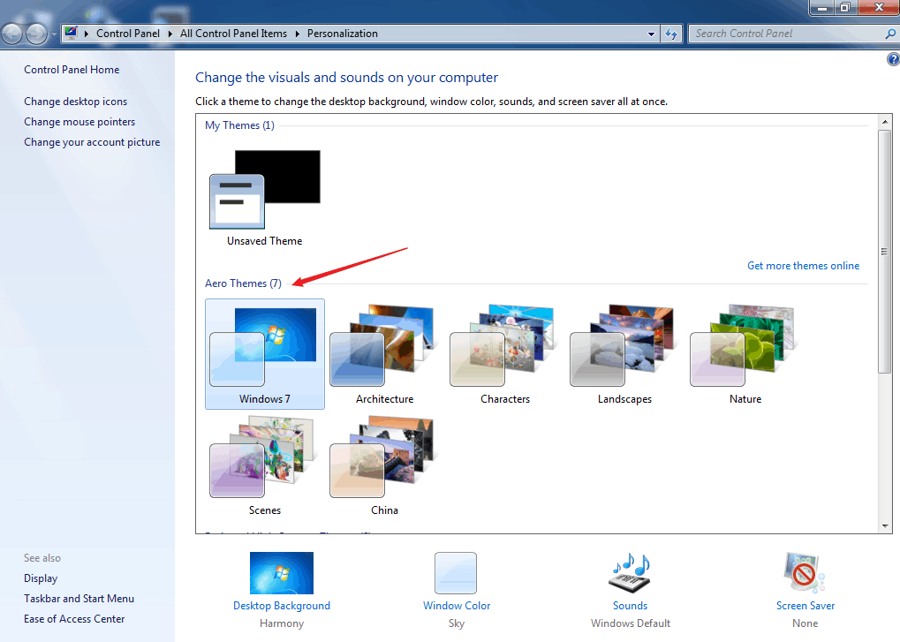Select the Unsaved Theme
The image size is (900, 642).
(265, 198)
